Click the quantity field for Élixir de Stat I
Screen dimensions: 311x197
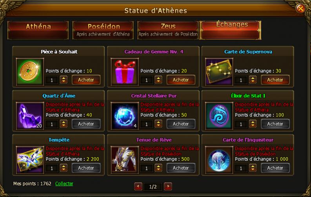241,124
